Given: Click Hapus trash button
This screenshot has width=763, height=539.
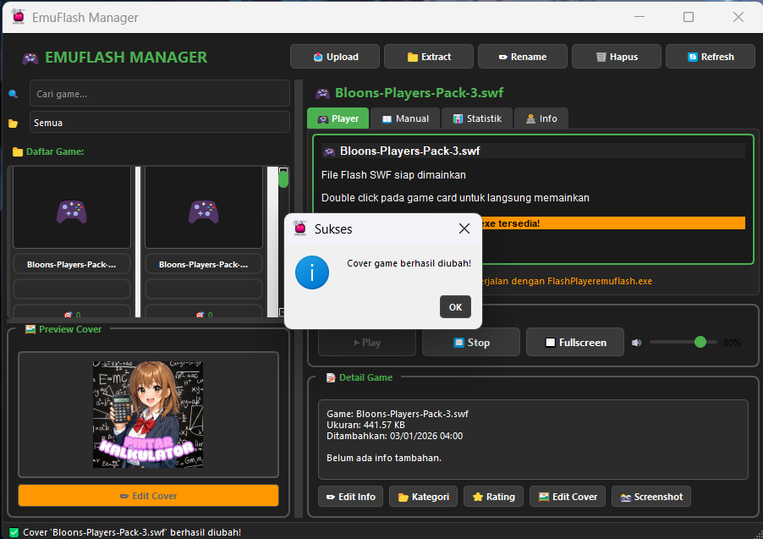Looking at the screenshot, I should [617, 57].
